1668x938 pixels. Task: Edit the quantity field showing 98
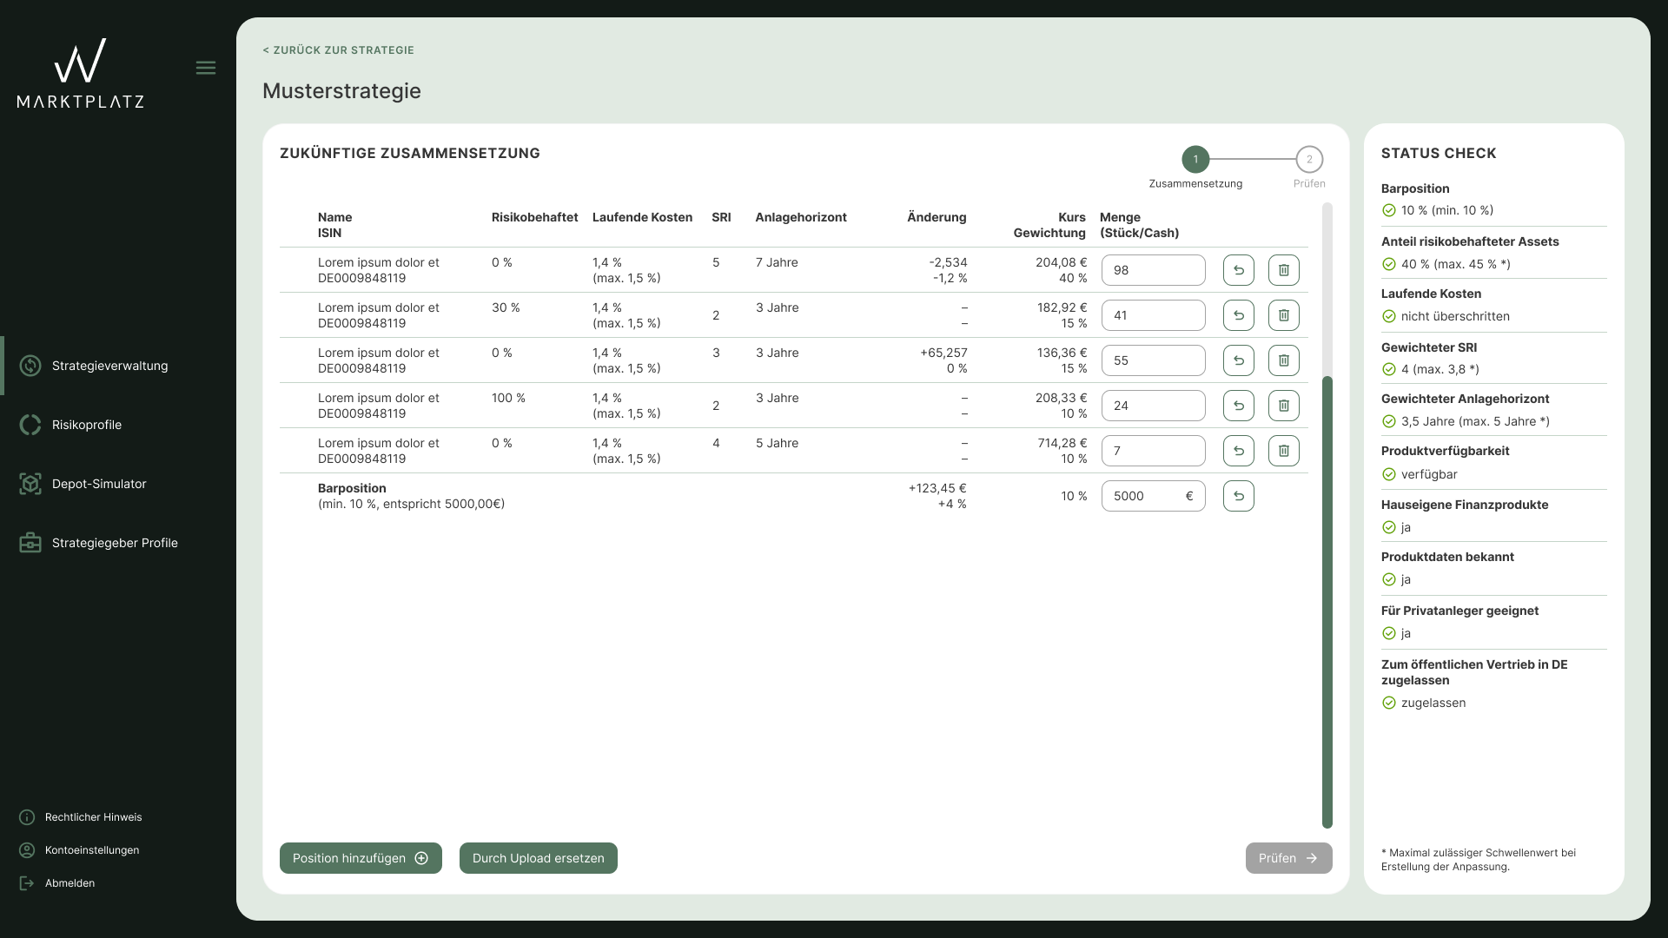pyautogui.click(x=1154, y=270)
